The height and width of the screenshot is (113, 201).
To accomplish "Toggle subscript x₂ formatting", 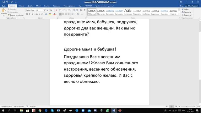I will 39,14.
